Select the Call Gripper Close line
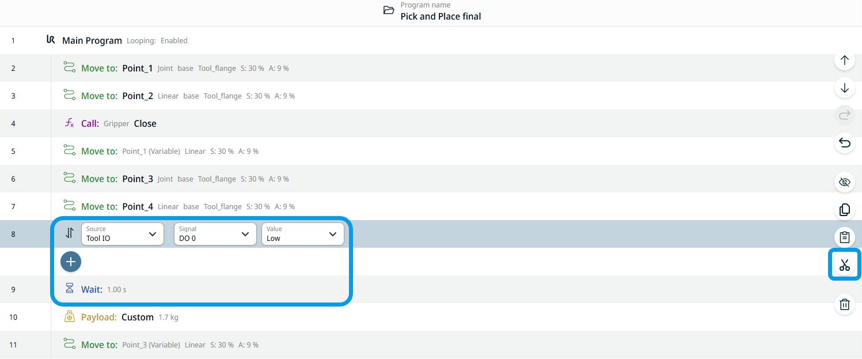Viewport: 862px width, 359px height. pyautogui.click(x=119, y=123)
